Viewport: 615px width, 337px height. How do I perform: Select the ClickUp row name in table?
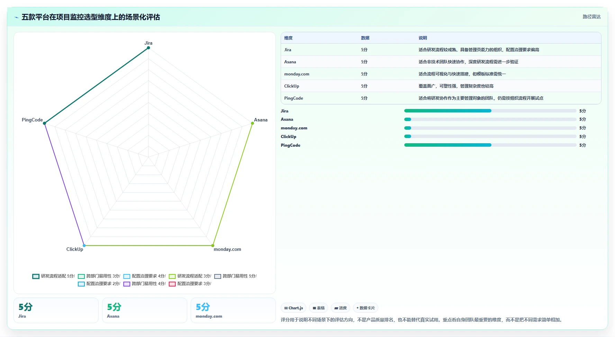tap(291, 86)
